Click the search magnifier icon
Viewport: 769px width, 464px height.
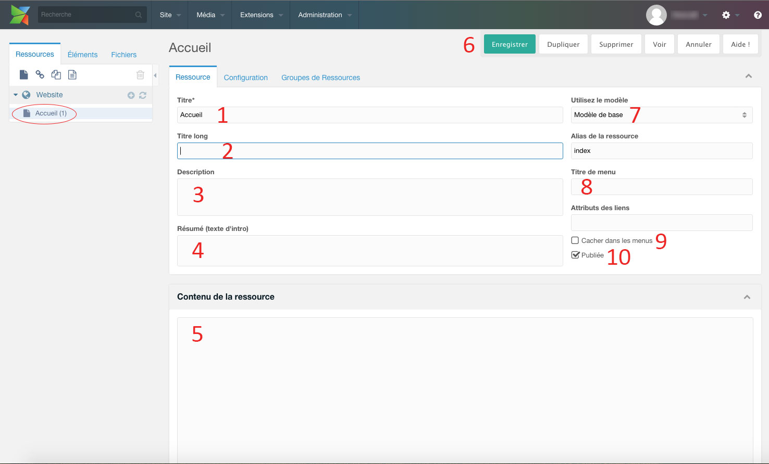139,15
